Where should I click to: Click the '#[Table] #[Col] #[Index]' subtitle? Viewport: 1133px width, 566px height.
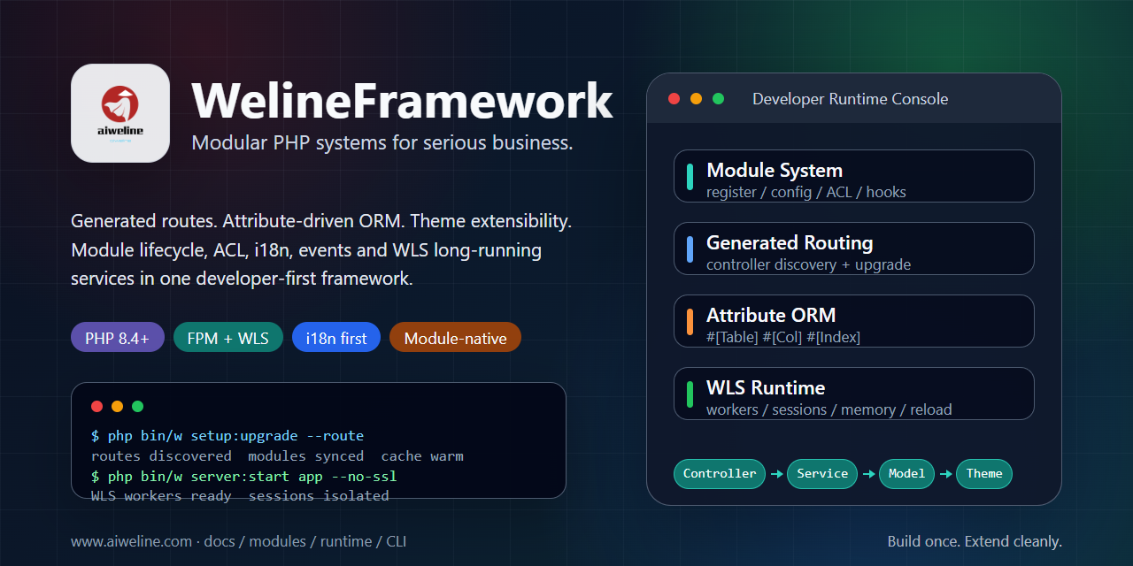(x=783, y=337)
